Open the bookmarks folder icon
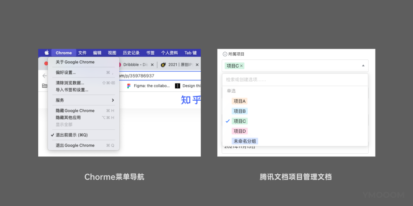This screenshot has height=206, width=413. pyautogui.click(x=45, y=86)
